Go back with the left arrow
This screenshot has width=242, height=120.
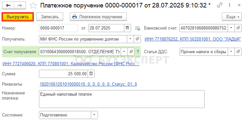8,5
